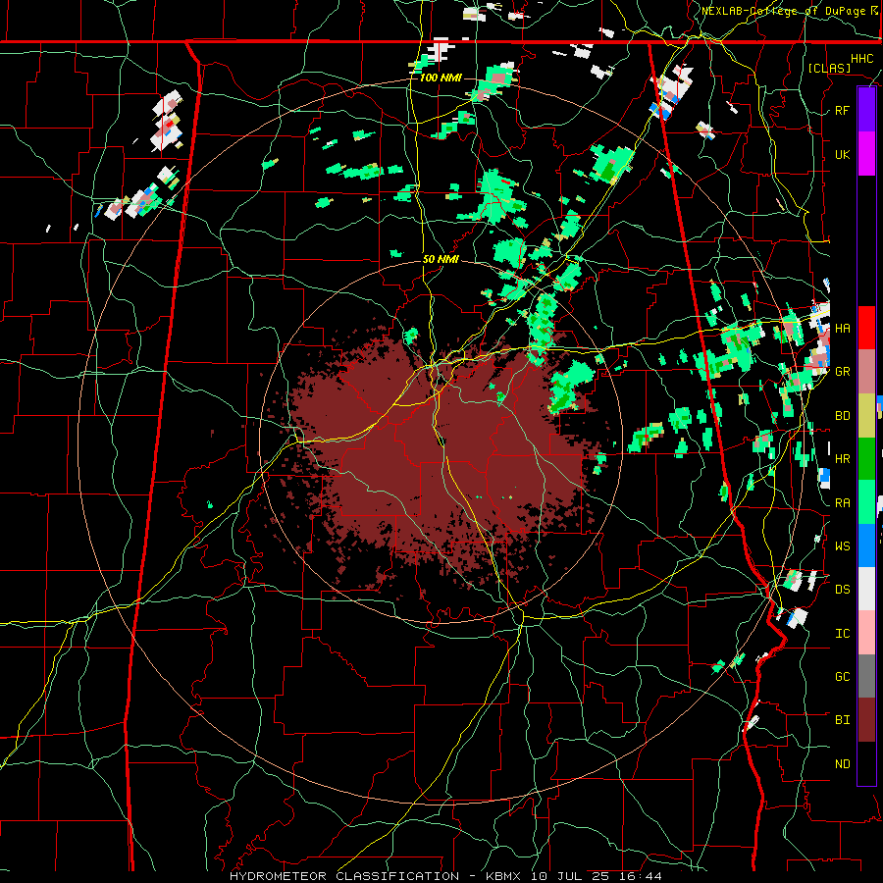The width and height of the screenshot is (883, 883).
Task: Click the BI legend label
Action: coord(842,720)
